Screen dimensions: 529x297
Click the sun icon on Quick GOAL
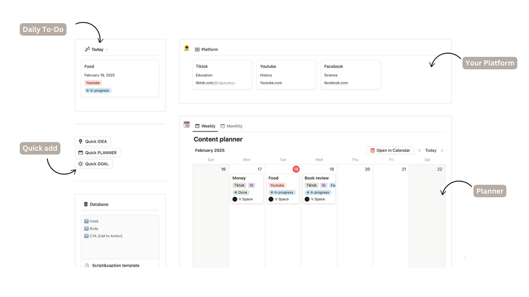pyautogui.click(x=81, y=164)
